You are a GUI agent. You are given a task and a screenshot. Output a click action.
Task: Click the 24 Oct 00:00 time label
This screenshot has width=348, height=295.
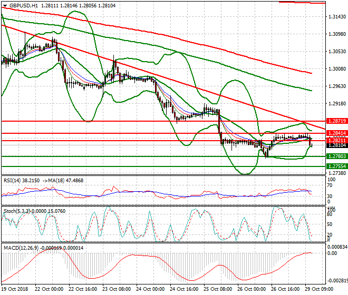pyautogui.click(x=150, y=289)
